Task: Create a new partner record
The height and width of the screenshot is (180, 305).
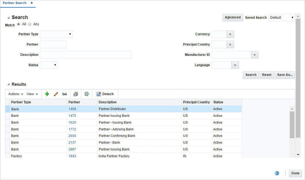Action: [47, 94]
